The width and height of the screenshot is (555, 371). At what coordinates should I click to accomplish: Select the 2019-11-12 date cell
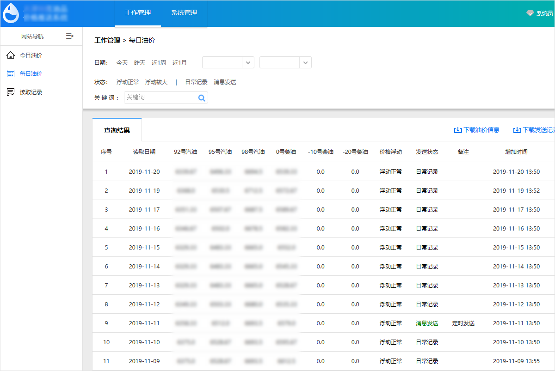pos(144,304)
